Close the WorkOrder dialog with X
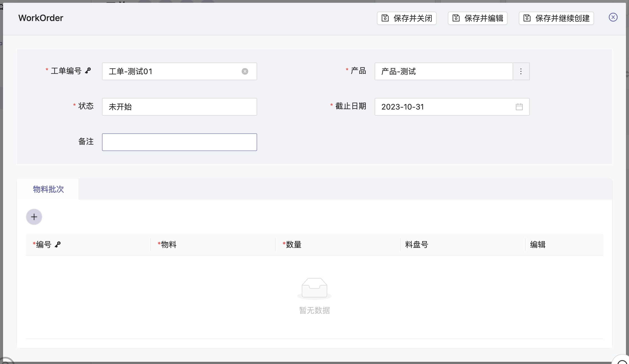 point(613,17)
